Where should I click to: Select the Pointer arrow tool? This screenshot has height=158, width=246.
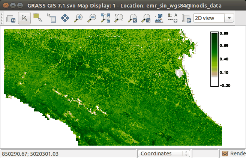[24, 18]
